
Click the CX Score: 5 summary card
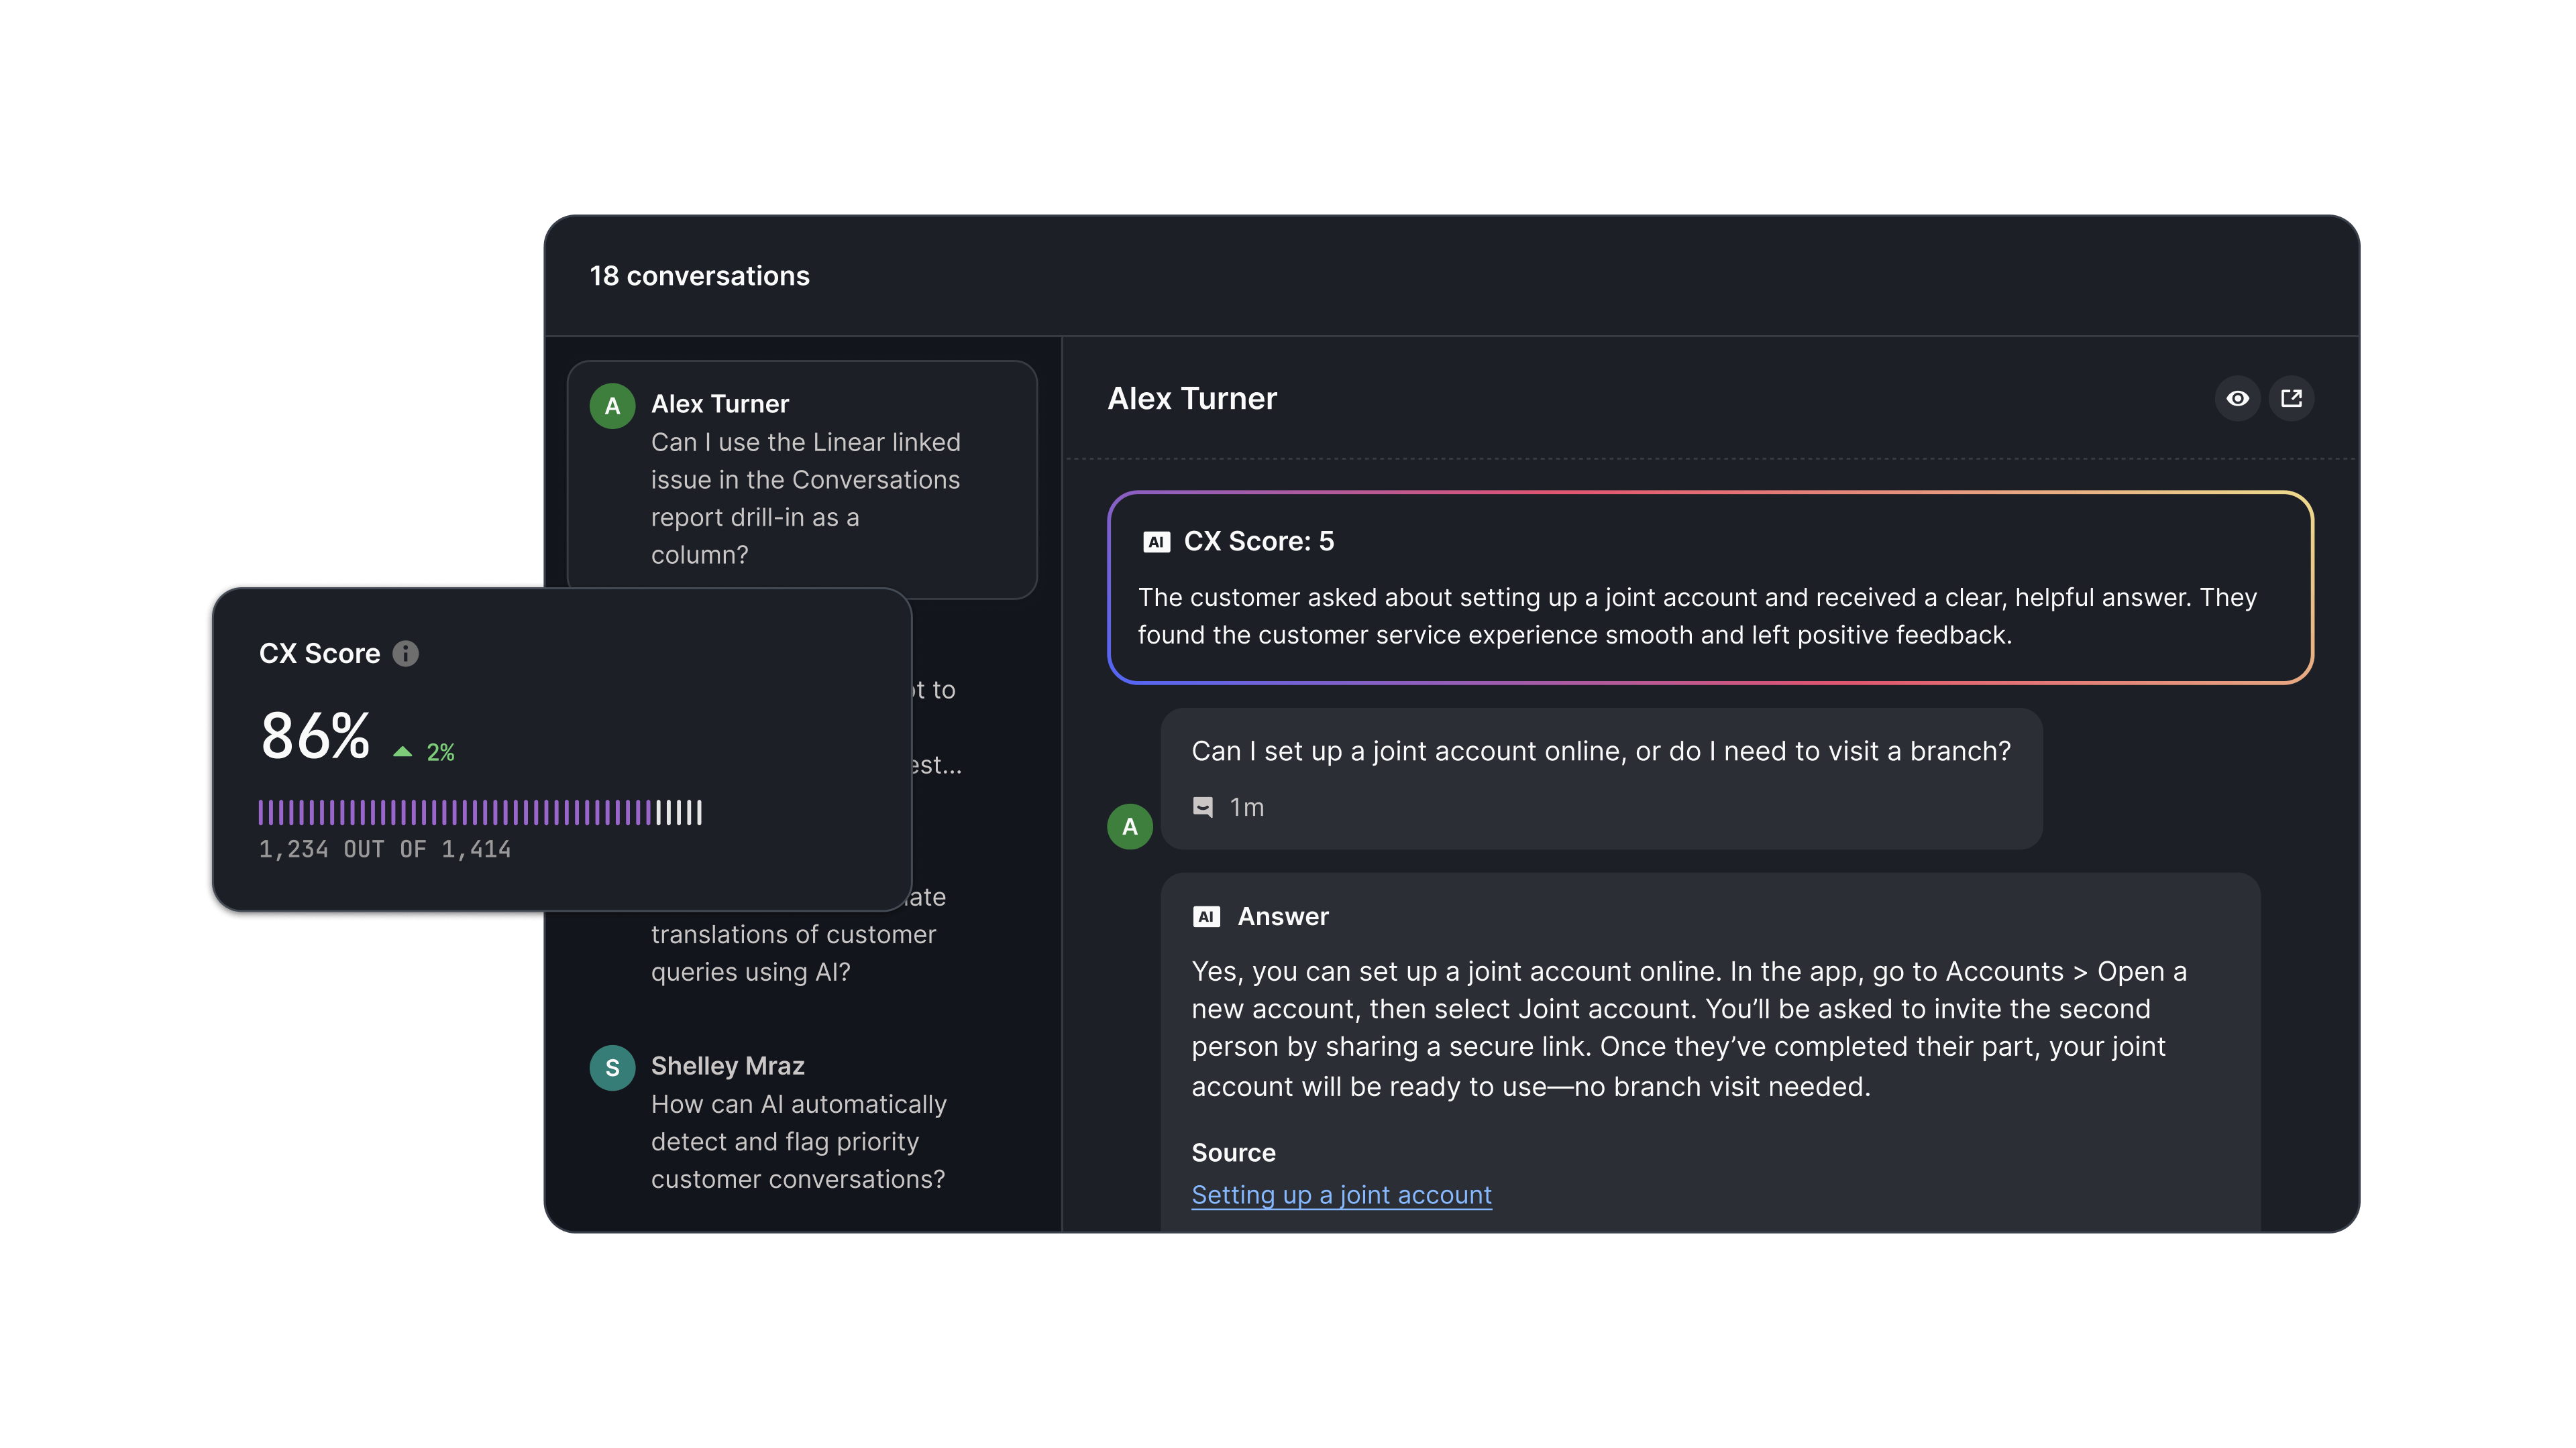(1710, 588)
